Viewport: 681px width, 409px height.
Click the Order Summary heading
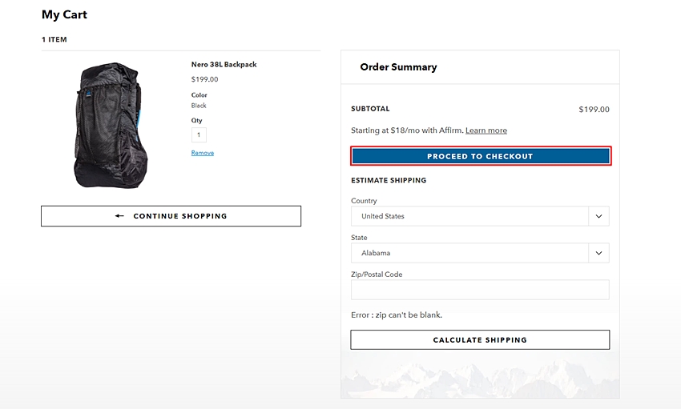coord(398,67)
